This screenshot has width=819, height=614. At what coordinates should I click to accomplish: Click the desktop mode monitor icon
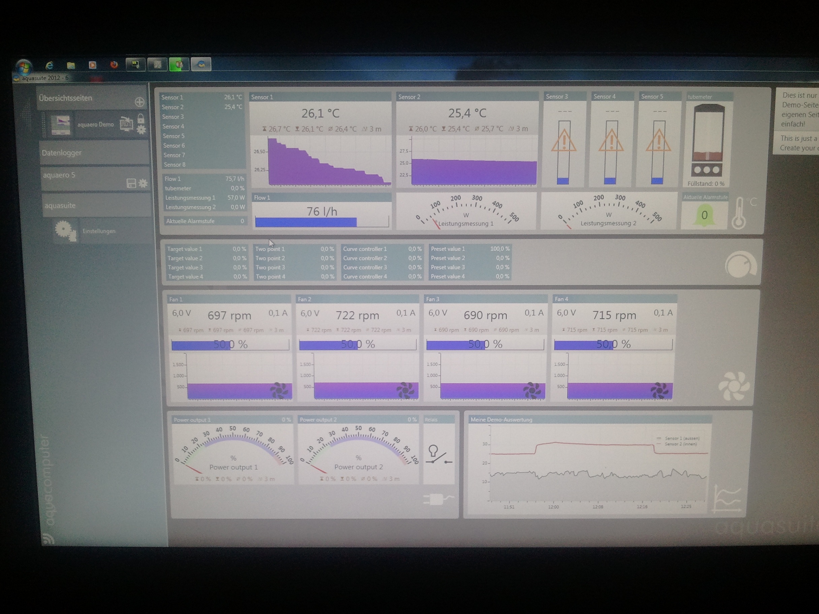click(126, 124)
